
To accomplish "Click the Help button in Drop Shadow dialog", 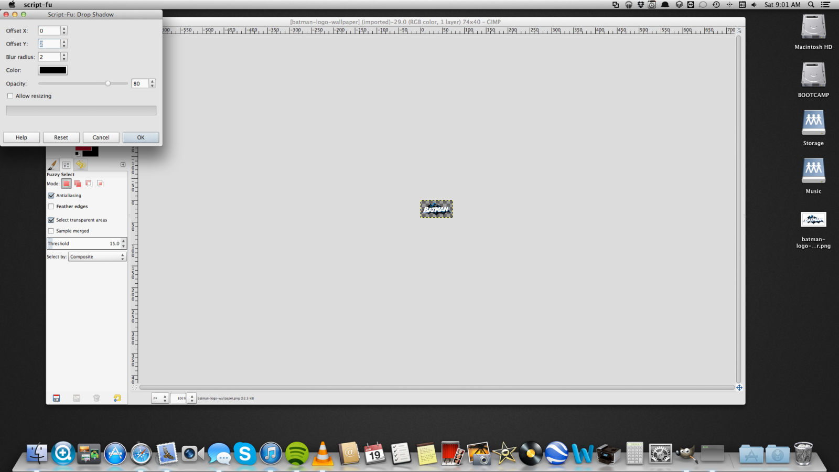I will [21, 137].
